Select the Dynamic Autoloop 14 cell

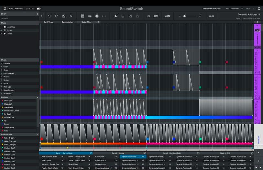130,160
